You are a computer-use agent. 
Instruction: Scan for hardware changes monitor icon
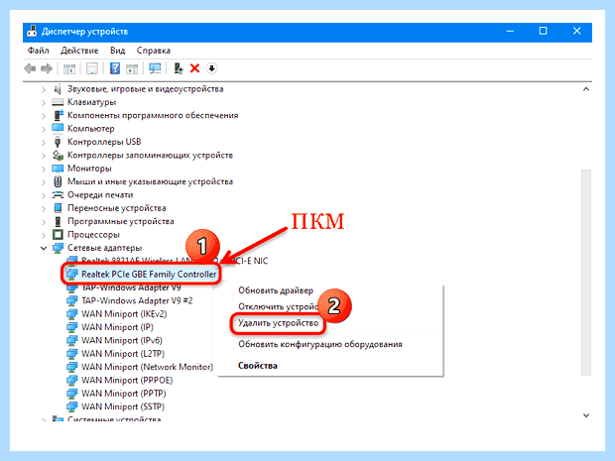pyautogui.click(x=155, y=68)
